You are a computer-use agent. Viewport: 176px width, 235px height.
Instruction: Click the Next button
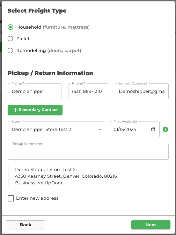[151, 225]
